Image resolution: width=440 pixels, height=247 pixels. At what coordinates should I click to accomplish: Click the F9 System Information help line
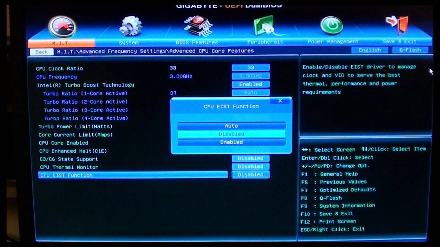click(x=338, y=205)
